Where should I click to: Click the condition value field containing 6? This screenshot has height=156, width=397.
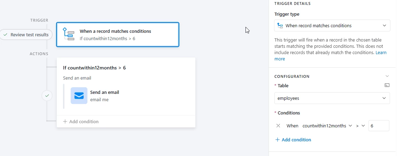tap(379, 126)
